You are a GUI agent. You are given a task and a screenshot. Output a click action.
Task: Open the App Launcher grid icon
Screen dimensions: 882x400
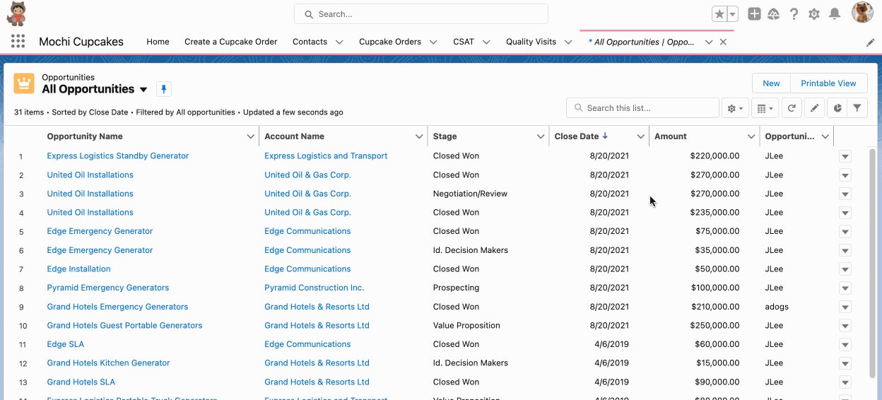[x=18, y=42]
